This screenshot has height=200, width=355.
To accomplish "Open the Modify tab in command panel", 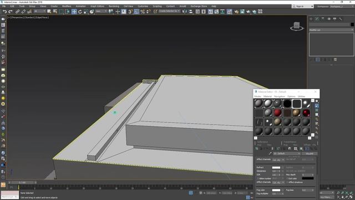I will [317, 19].
